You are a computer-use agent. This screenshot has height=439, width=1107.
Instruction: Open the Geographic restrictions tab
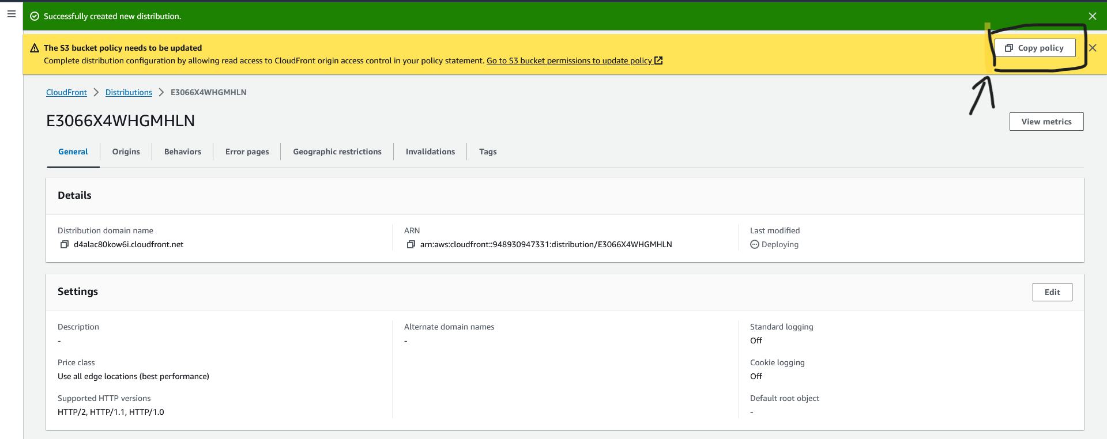[337, 152]
